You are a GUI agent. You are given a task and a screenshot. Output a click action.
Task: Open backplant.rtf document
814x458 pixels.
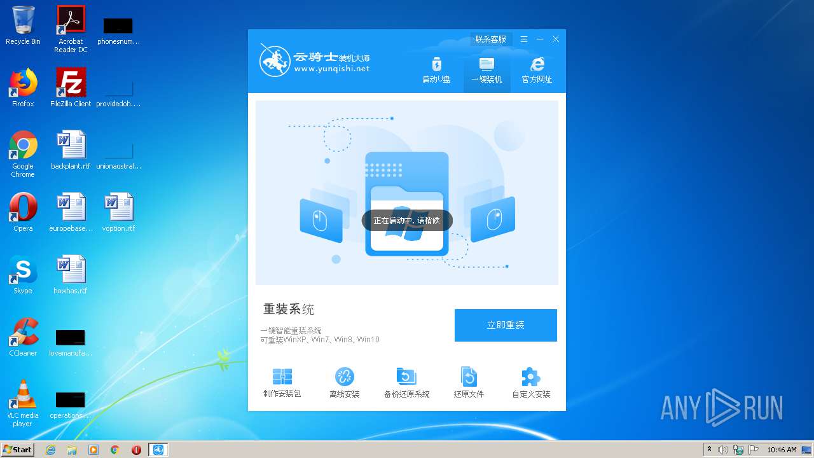[71, 150]
